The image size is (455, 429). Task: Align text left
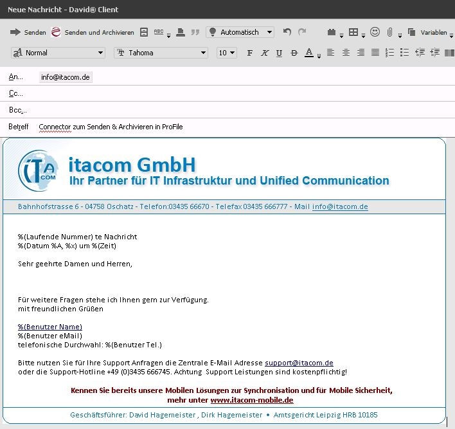pyautogui.click(x=330, y=53)
